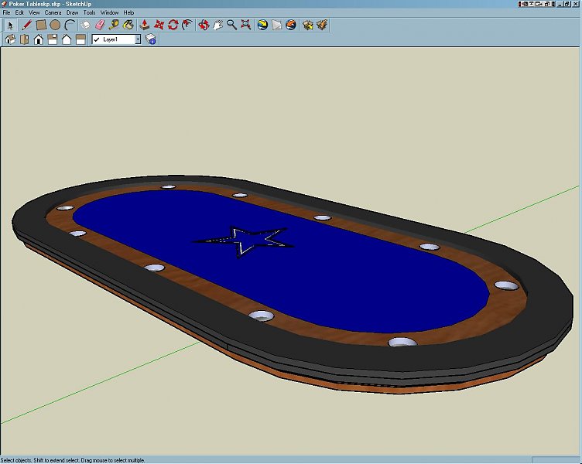Activate the Rotate tool
The height and width of the screenshot is (464, 582).
[x=173, y=26]
